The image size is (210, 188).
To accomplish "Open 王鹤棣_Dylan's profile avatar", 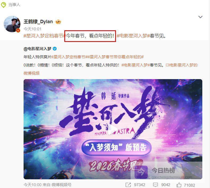I will click(12, 24).
